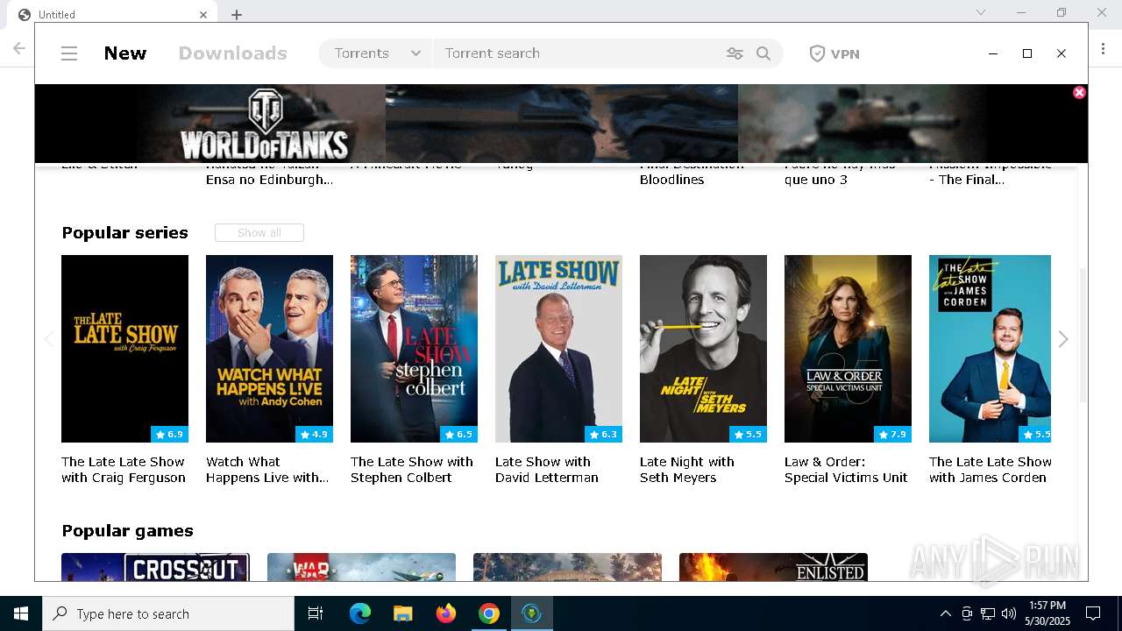
Task: Launch Firefox from taskbar
Action: [x=446, y=613]
